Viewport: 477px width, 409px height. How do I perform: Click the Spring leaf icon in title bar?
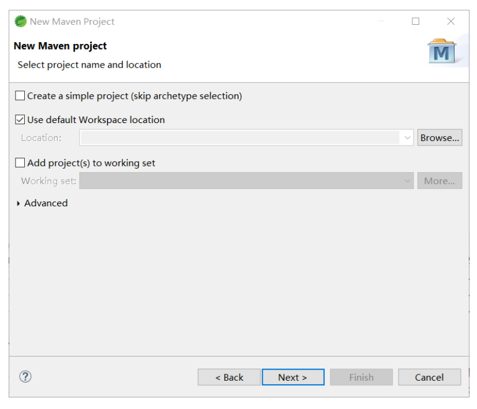(20, 21)
